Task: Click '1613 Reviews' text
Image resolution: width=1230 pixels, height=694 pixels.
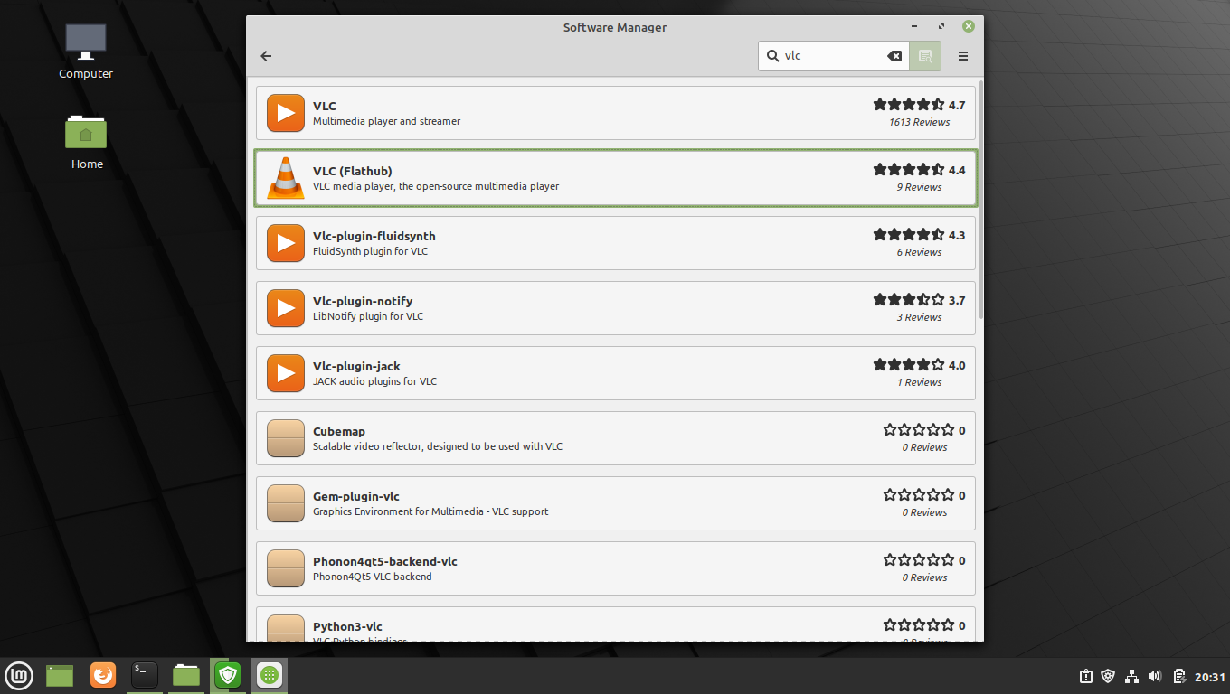Action: point(920,122)
